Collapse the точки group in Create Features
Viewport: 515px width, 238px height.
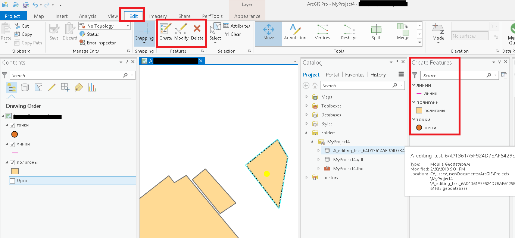pos(414,119)
